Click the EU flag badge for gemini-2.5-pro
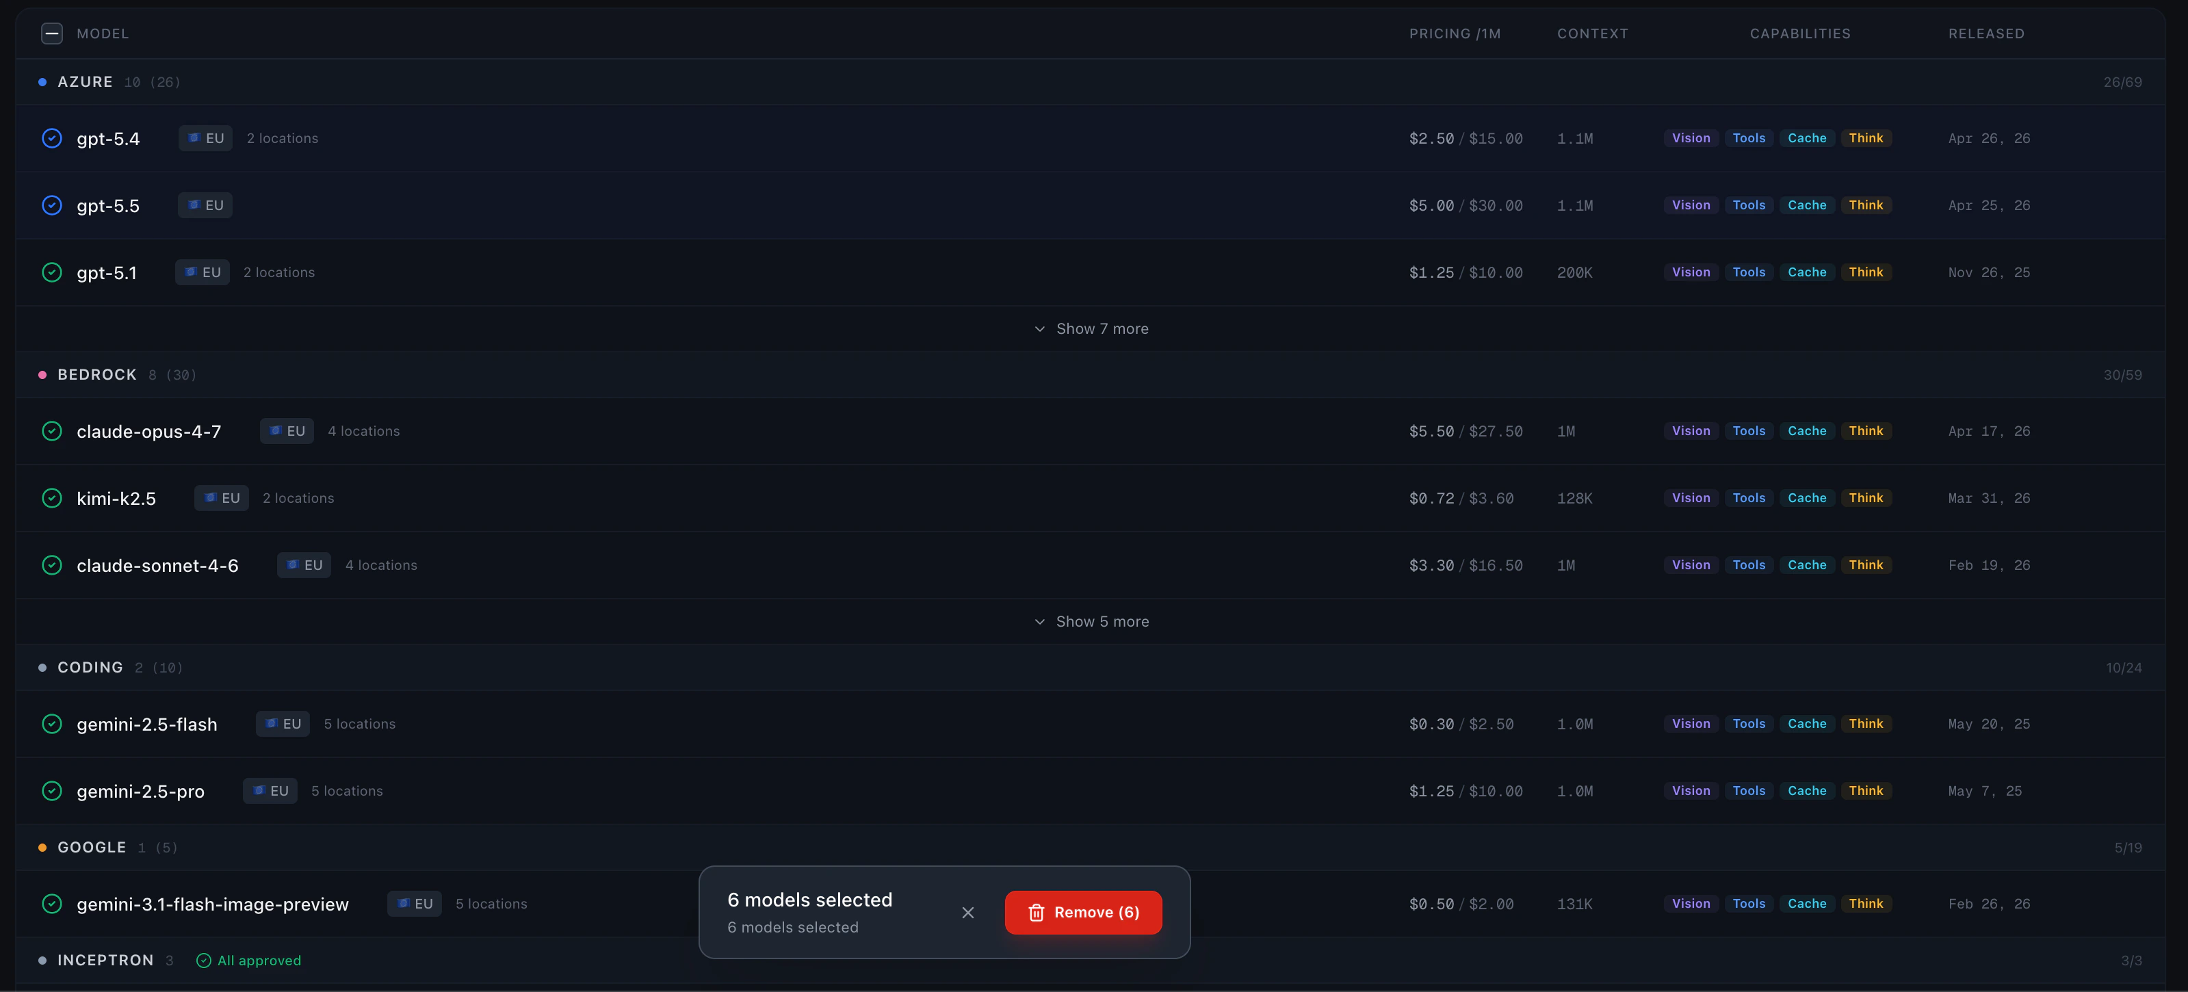Viewport: 2188px width, 992px height. pos(270,792)
